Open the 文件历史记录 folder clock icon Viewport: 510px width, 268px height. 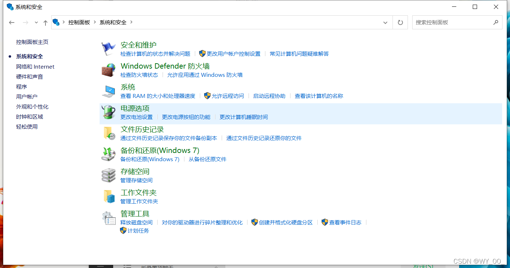pyautogui.click(x=109, y=133)
